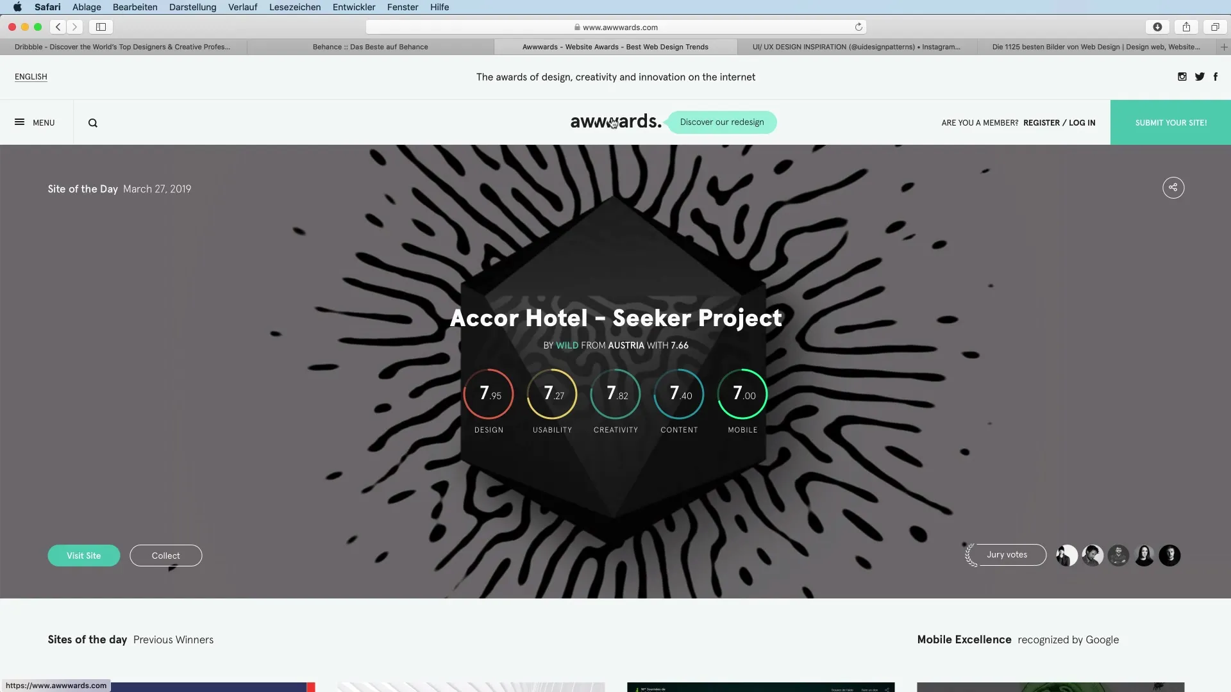Open the hamburger MENU icon
1231x692 pixels.
19,122
